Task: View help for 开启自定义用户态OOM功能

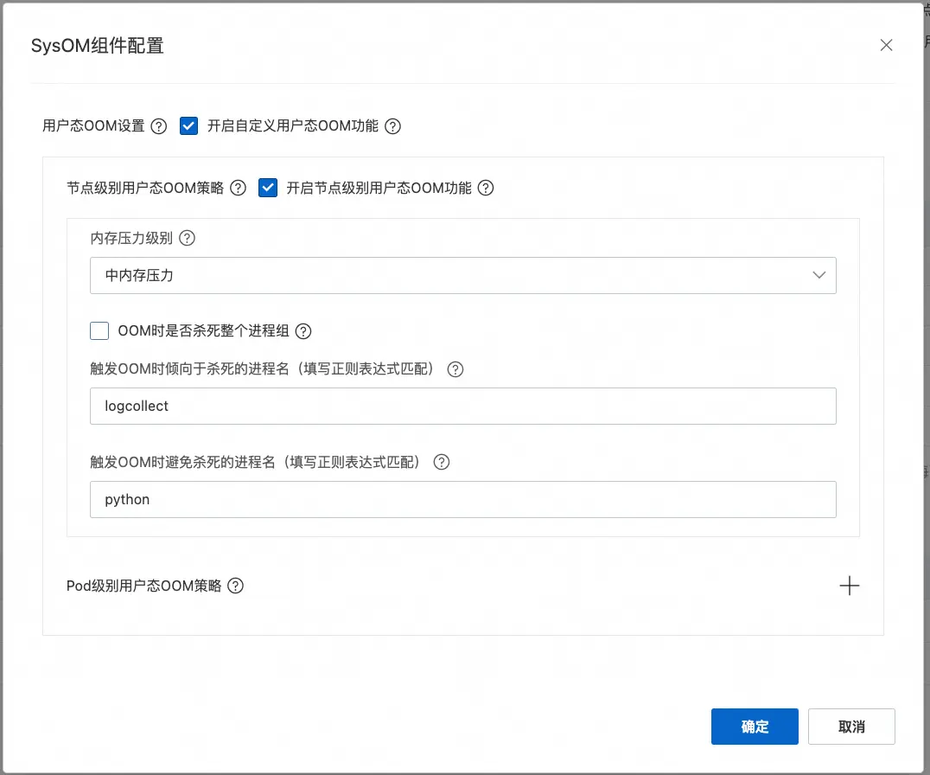Action: point(392,126)
